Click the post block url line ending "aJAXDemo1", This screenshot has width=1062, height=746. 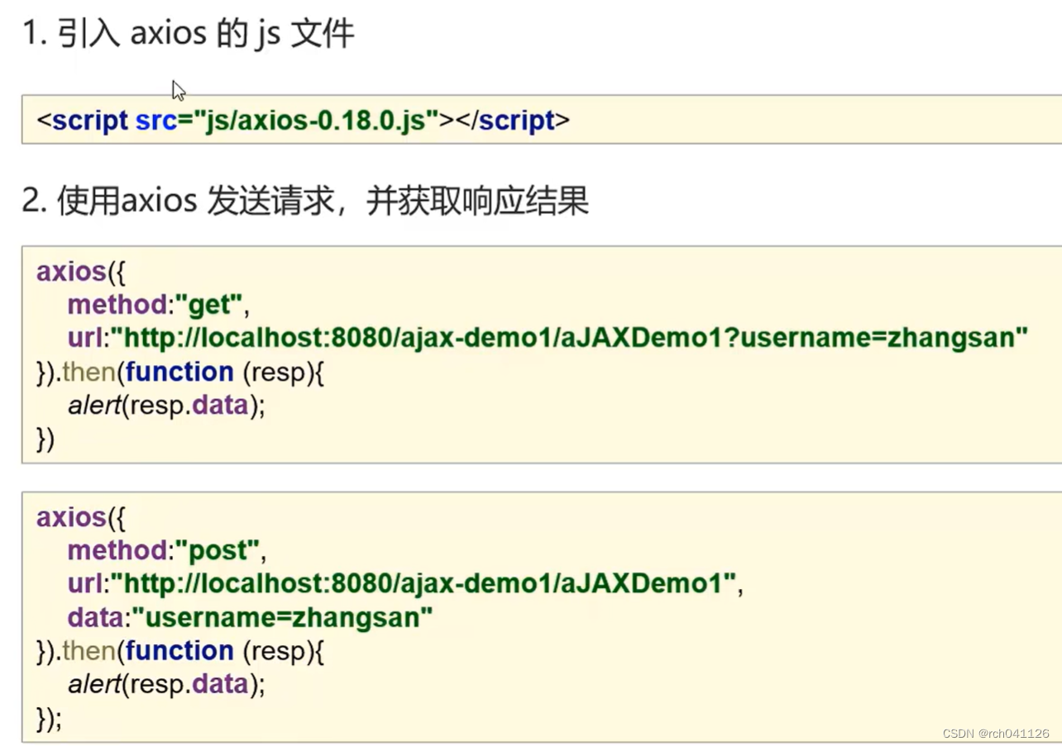[x=405, y=584]
